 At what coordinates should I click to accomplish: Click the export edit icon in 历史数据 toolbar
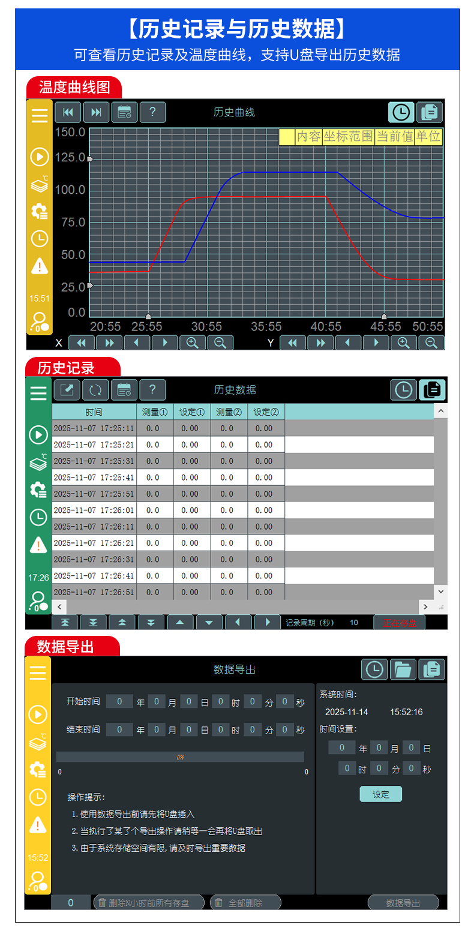(67, 390)
